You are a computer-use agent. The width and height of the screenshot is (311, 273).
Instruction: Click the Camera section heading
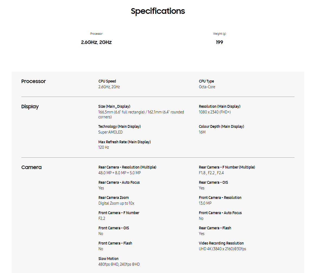tap(31, 167)
